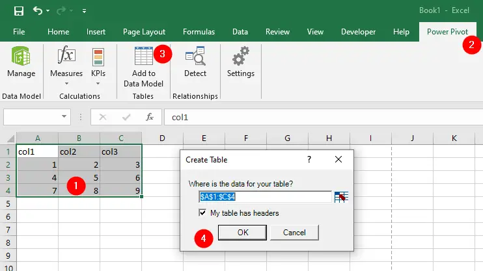This screenshot has width=483, height=271.
Task: Select column H header
Action: pyautogui.click(x=329, y=138)
